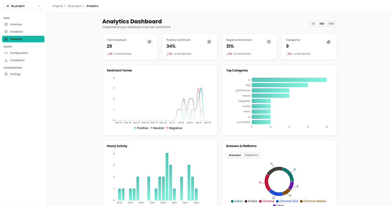391x206 pixels.
Task: Click the ui bar in Top Categories
Action: point(289,80)
